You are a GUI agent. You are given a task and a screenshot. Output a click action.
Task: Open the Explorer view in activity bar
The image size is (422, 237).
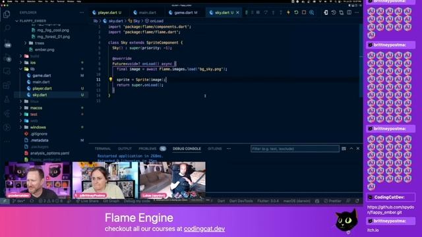tap(7, 14)
